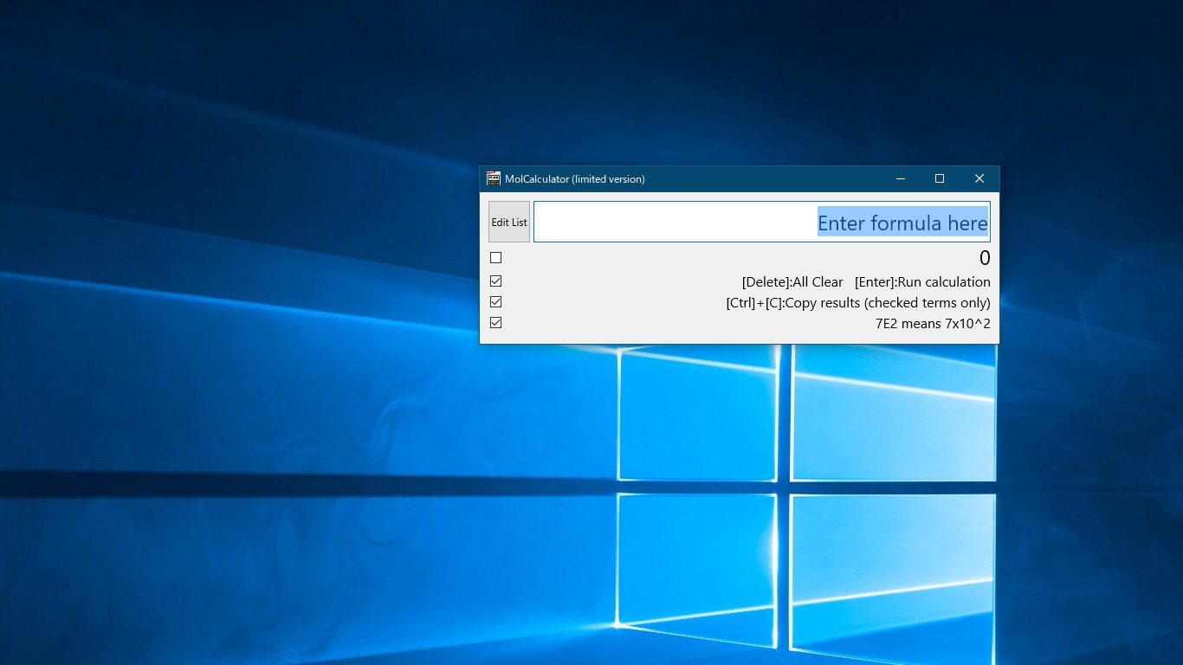1183x665 pixels.
Task: Open the Edit List button
Action: tap(509, 222)
